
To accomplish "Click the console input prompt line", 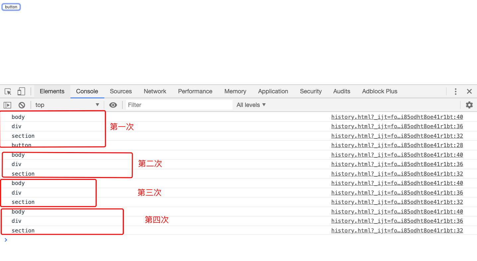I will [x=238, y=240].
